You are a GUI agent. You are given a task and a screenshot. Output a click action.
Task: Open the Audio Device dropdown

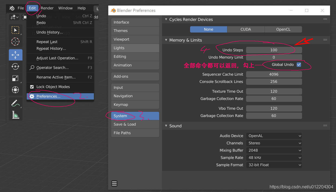coord(274,136)
